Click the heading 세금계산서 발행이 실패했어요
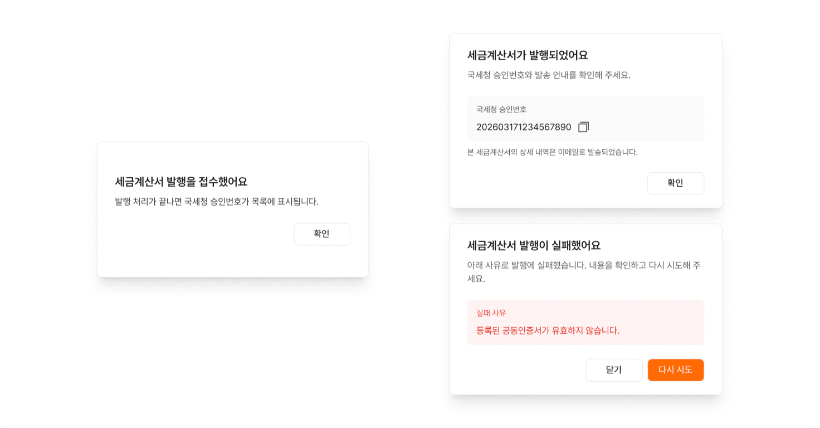This screenshot has width=820, height=428. tap(534, 245)
